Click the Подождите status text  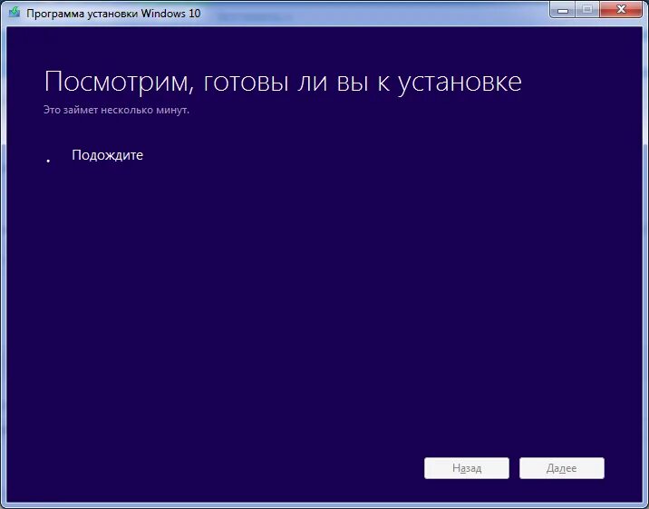(107, 155)
